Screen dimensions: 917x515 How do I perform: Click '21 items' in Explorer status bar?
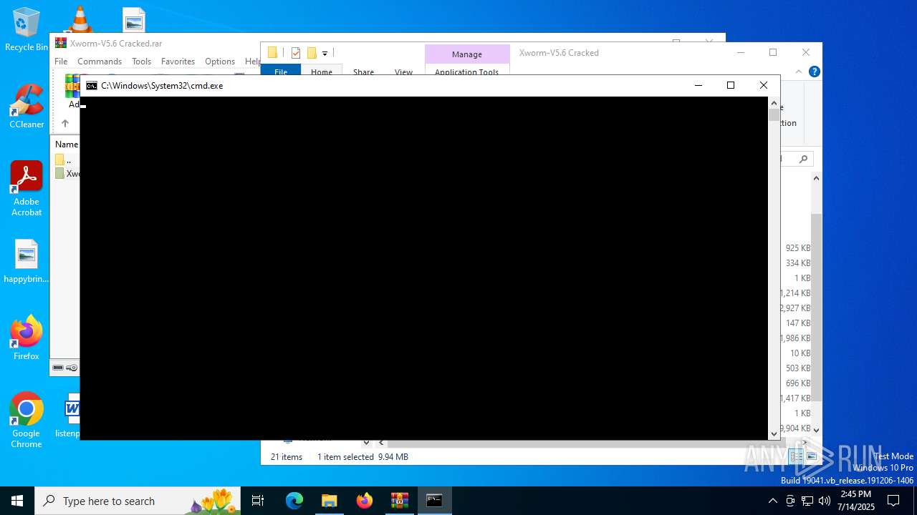[x=287, y=457]
